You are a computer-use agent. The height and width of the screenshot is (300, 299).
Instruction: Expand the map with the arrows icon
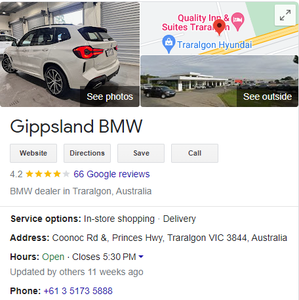point(285,15)
